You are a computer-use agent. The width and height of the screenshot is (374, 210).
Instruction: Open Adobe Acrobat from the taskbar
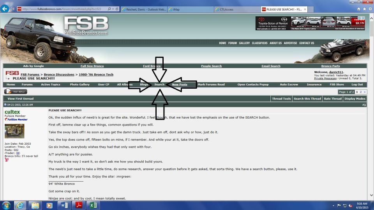[79, 205]
